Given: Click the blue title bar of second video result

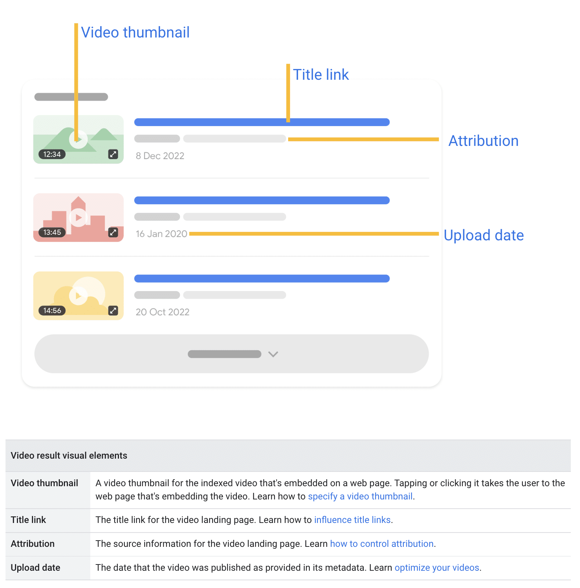Looking at the screenshot, I should click(262, 200).
